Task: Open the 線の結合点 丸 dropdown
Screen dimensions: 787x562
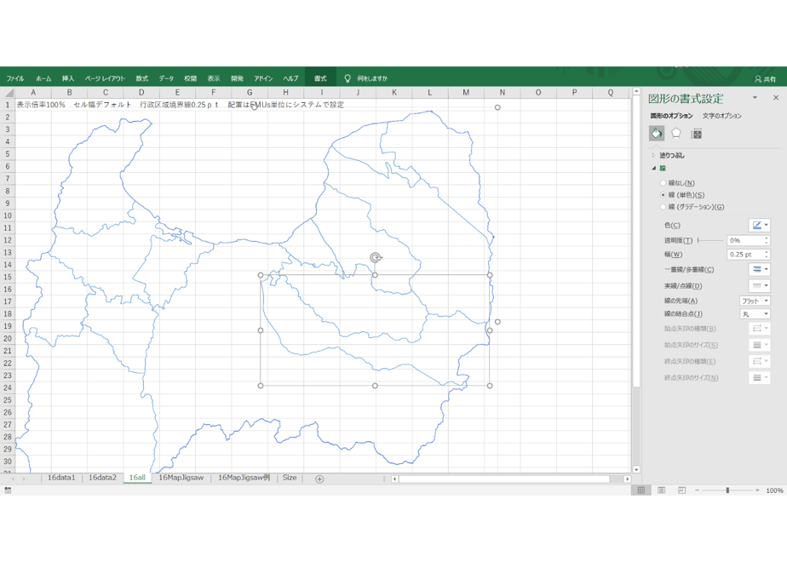Action: tap(755, 313)
